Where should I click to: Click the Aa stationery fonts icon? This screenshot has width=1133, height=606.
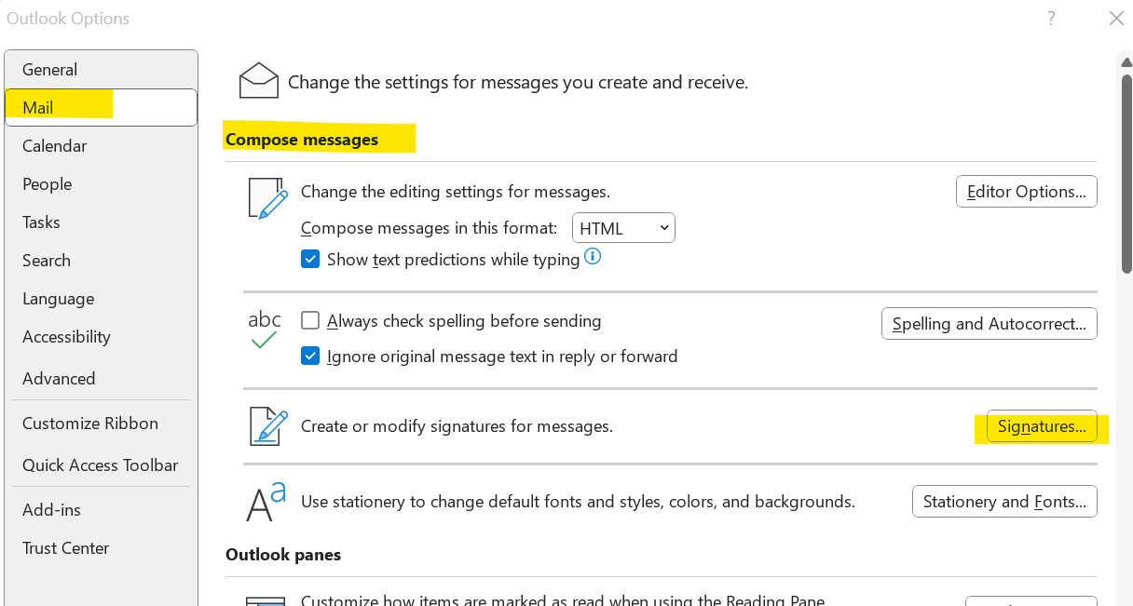[265, 501]
